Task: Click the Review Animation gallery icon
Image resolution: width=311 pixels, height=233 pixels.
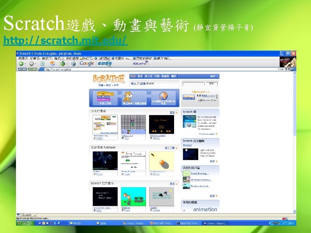Action: pos(187,186)
